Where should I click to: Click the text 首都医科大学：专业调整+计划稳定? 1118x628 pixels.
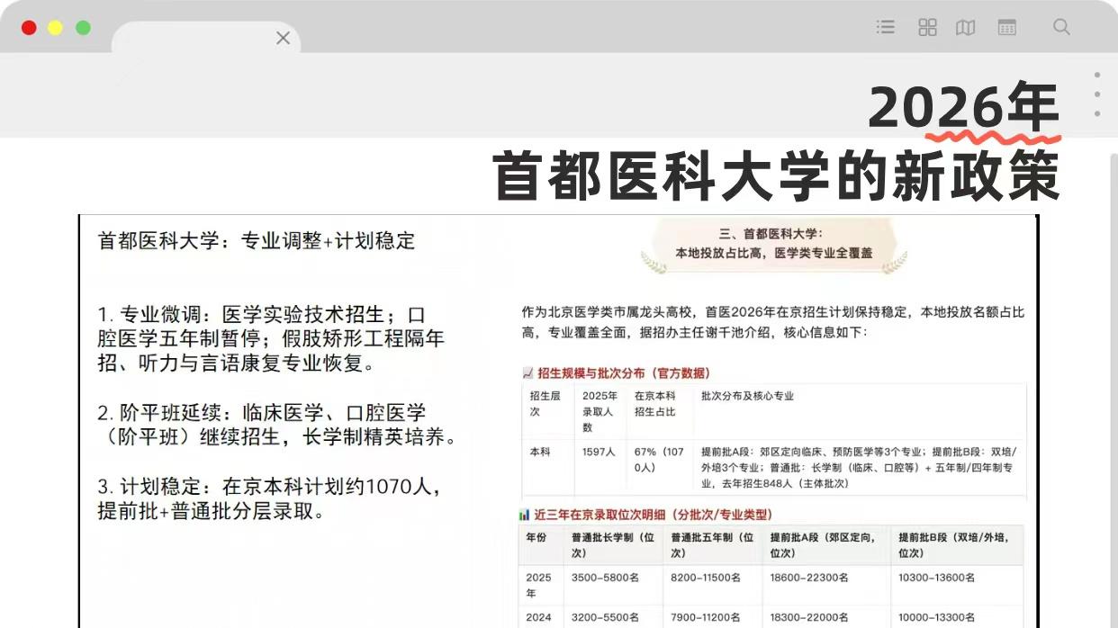coord(257,241)
